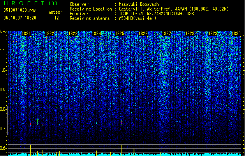Click the Receiving antenna field label
Screen dimensions: 245x156
90,18
